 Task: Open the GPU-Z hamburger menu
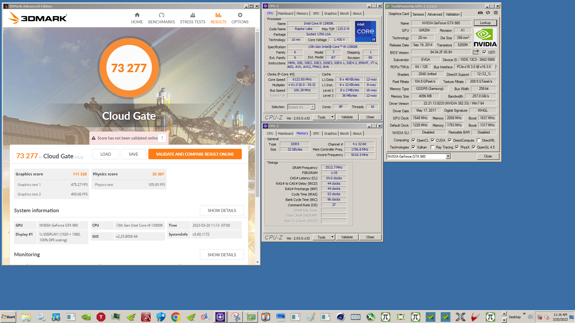(x=496, y=13)
